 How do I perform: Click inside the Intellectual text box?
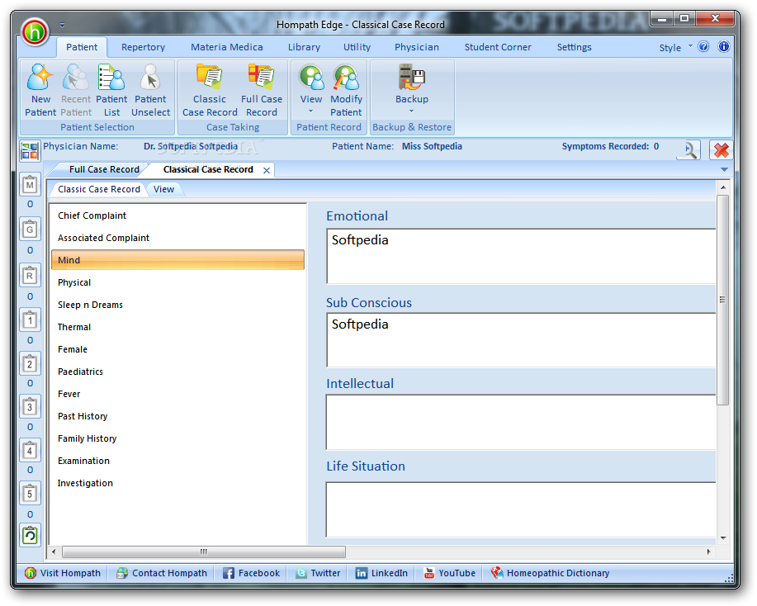[521, 423]
